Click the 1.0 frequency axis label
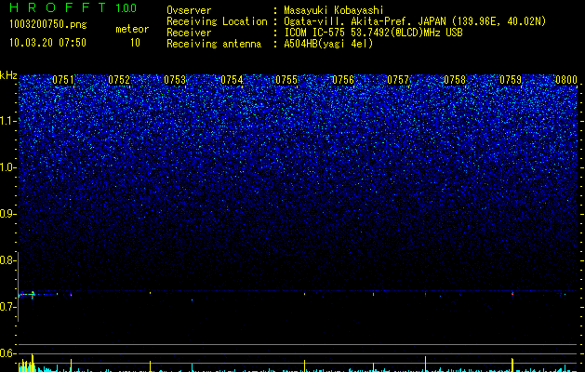 (x=7, y=167)
